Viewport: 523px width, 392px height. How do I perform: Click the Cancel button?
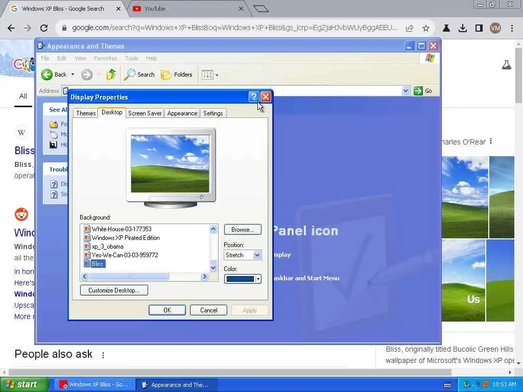pos(208,310)
